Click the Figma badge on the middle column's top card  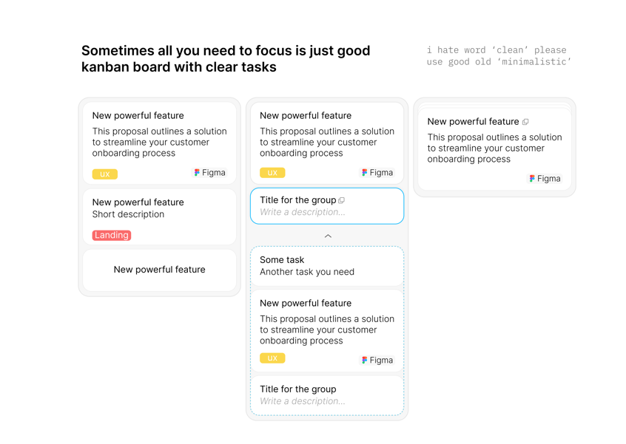(x=365, y=172)
